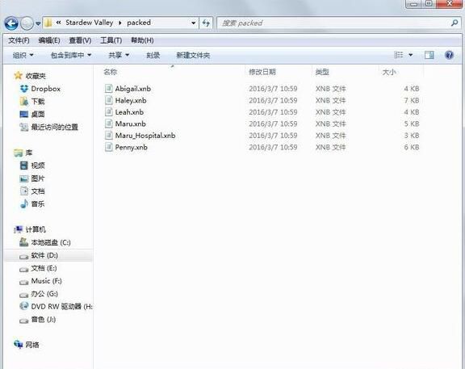Open the 办公 (G:) drive icon

(x=23, y=295)
